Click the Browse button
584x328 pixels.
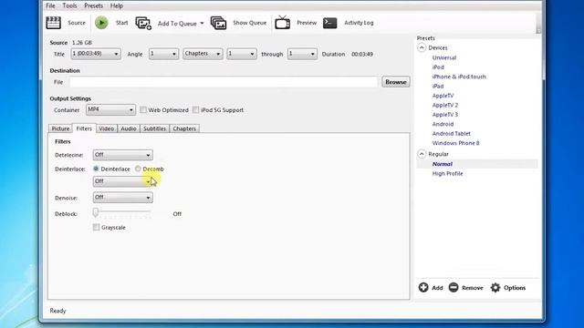coord(395,82)
